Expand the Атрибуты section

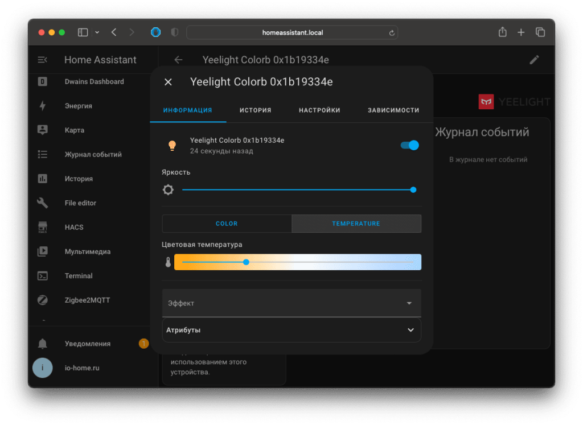291,330
